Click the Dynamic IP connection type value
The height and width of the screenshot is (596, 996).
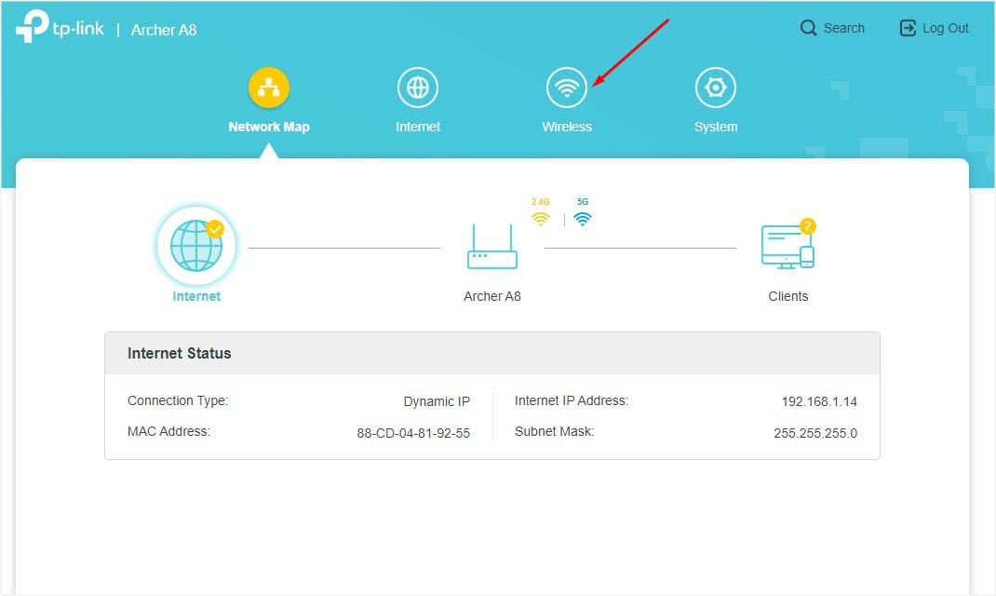[437, 401]
